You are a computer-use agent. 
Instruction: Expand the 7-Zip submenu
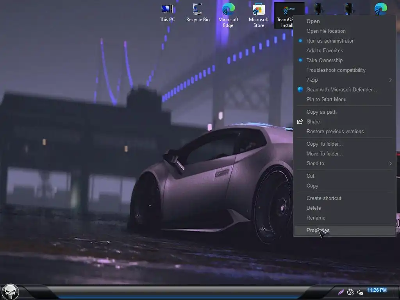pyautogui.click(x=345, y=80)
